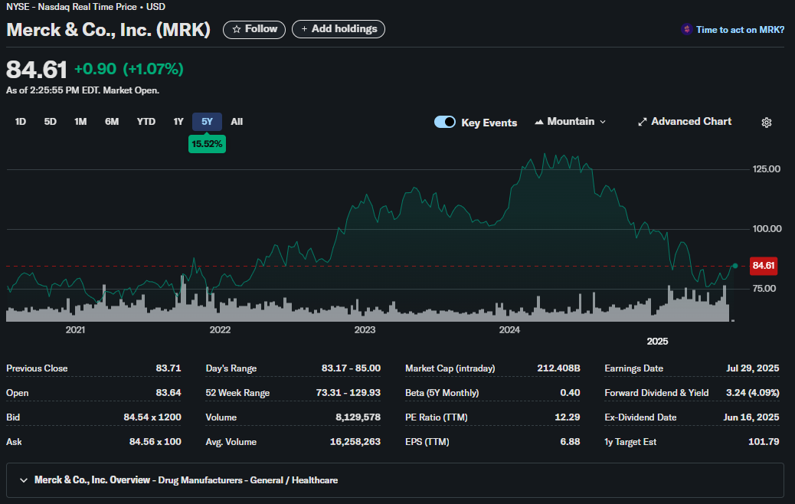Click the Ask value 84.56 x 100
The width and height of the screenshot is (795, 504).
click(155, 442)
